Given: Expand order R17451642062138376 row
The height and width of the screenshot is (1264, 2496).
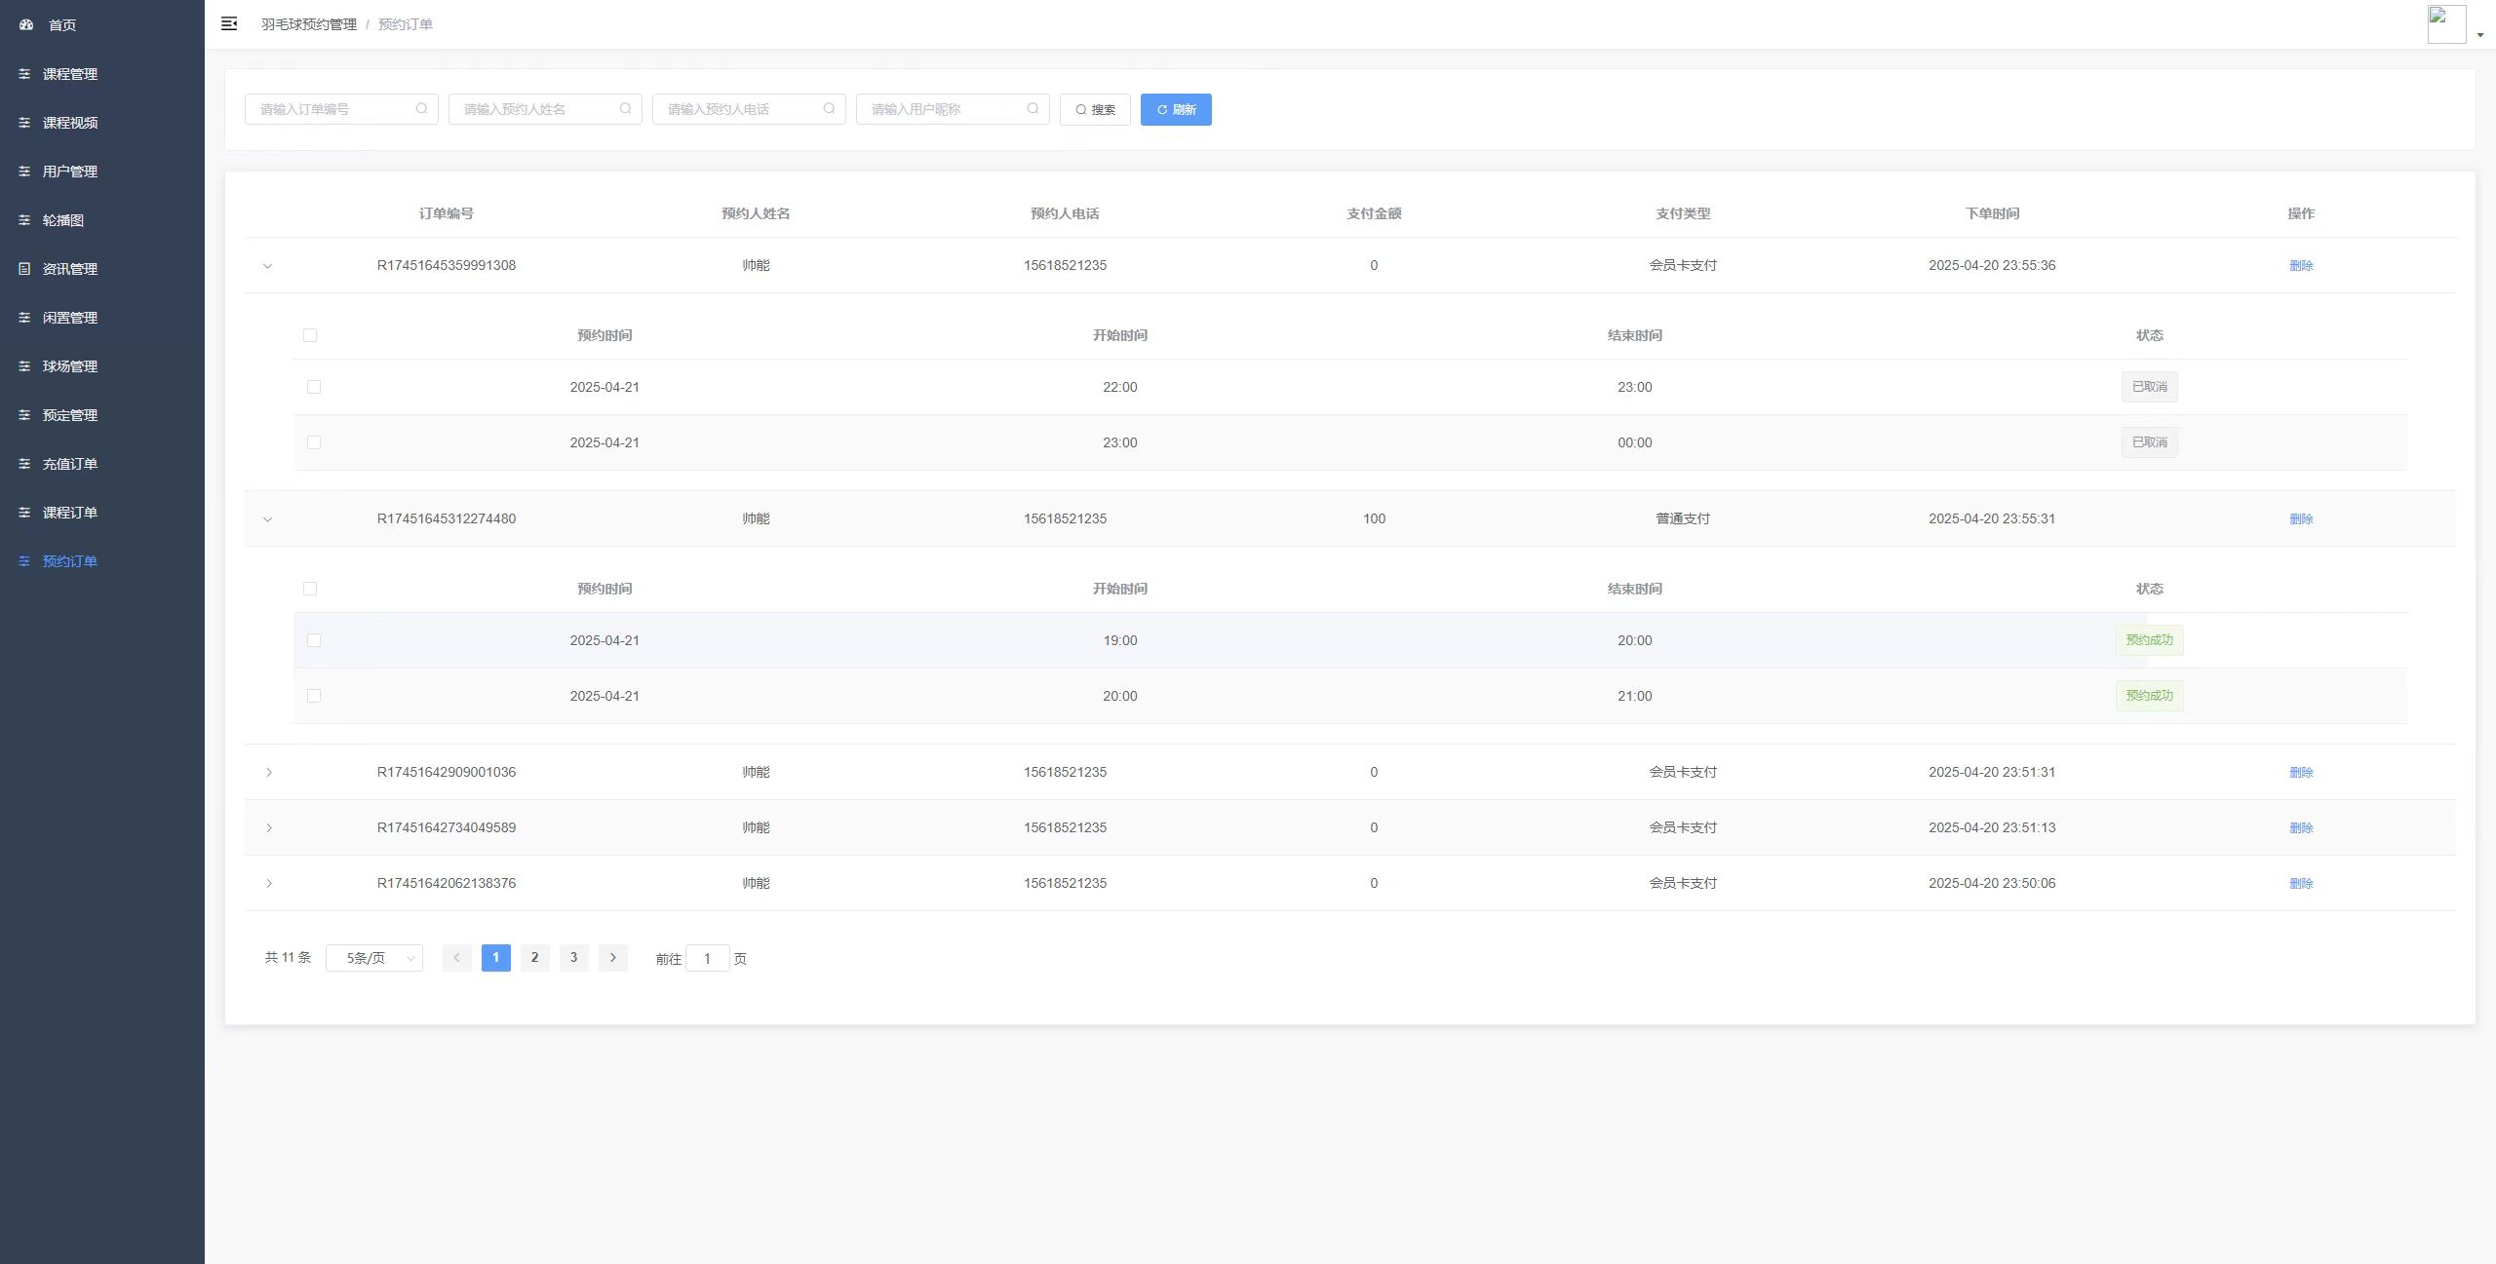Looking at the screenshot, I should (268, 883).
